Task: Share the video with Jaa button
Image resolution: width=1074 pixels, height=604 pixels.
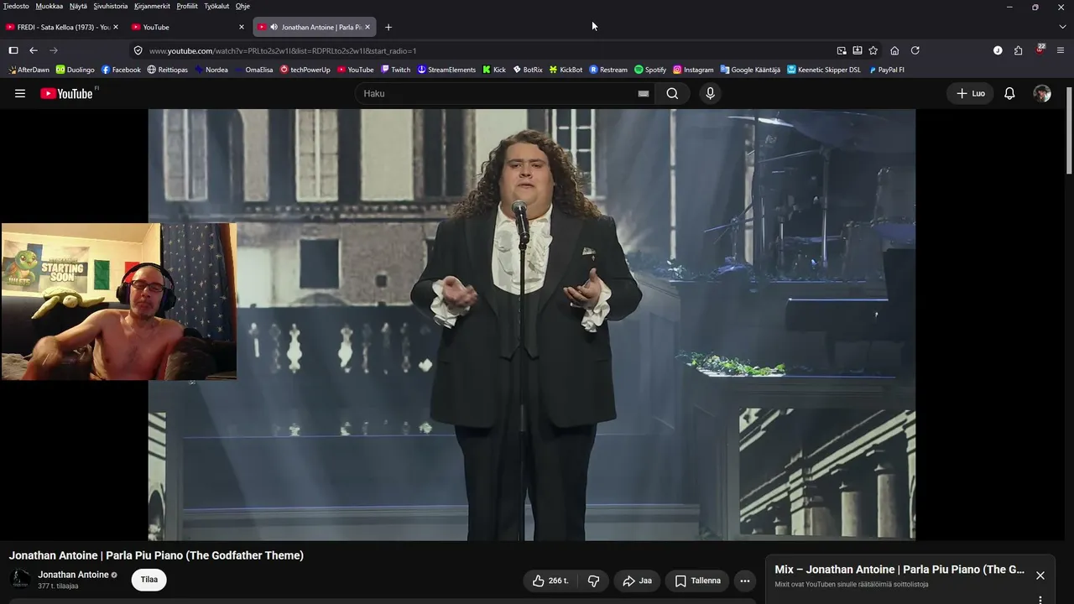Action: click(638, 581)
